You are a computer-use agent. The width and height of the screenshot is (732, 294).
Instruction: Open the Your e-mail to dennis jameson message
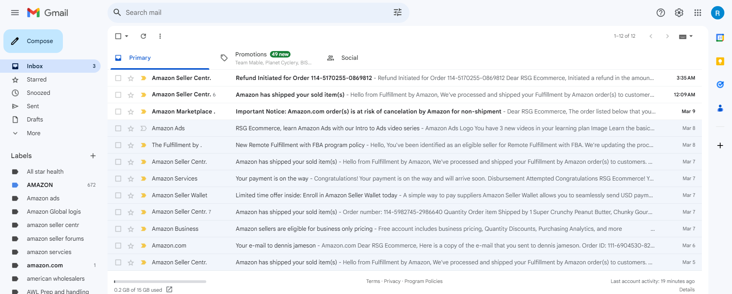pyautogui.click(x=405, y=246)
